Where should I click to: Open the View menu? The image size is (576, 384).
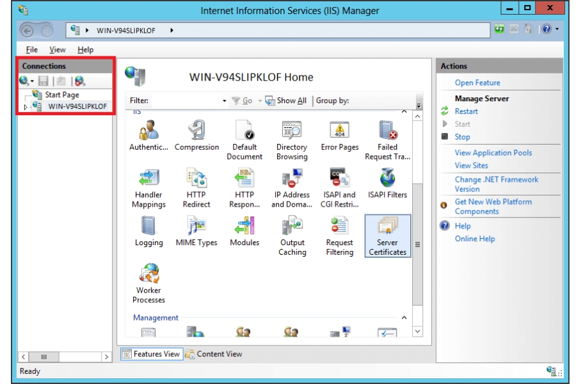(58, 50)
